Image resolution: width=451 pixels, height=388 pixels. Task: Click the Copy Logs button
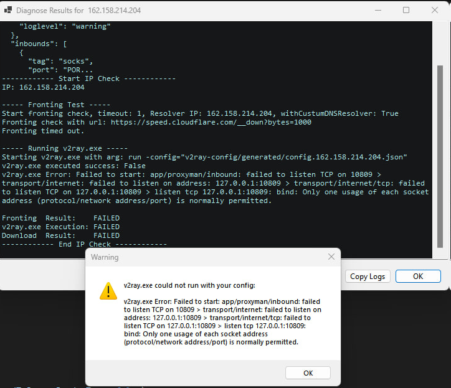coord(368,276)
